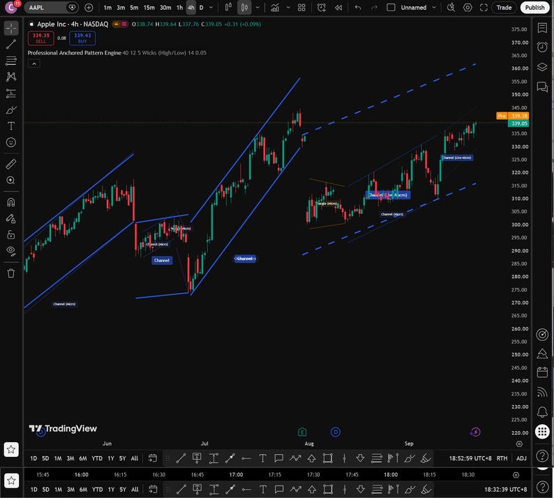Expand the indicator templates dropdown chevron
This screenshot has width=554, height=498.
[288, 8]
